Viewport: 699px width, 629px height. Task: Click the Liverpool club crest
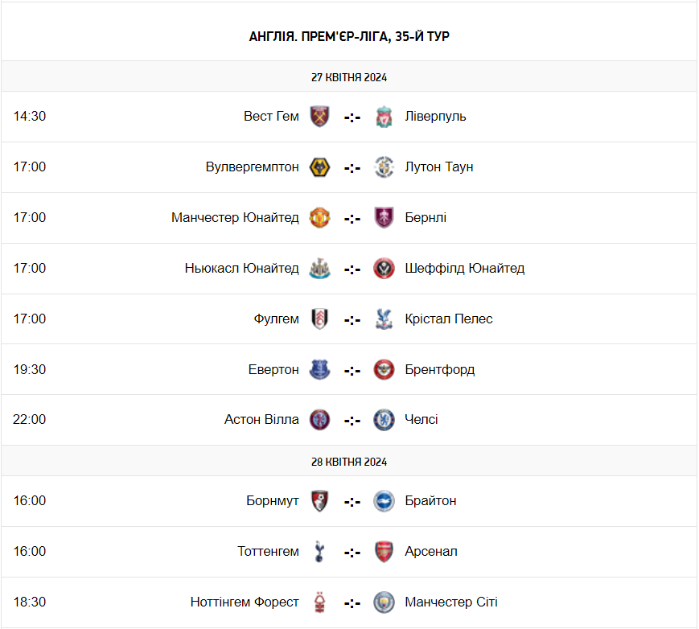384,117
